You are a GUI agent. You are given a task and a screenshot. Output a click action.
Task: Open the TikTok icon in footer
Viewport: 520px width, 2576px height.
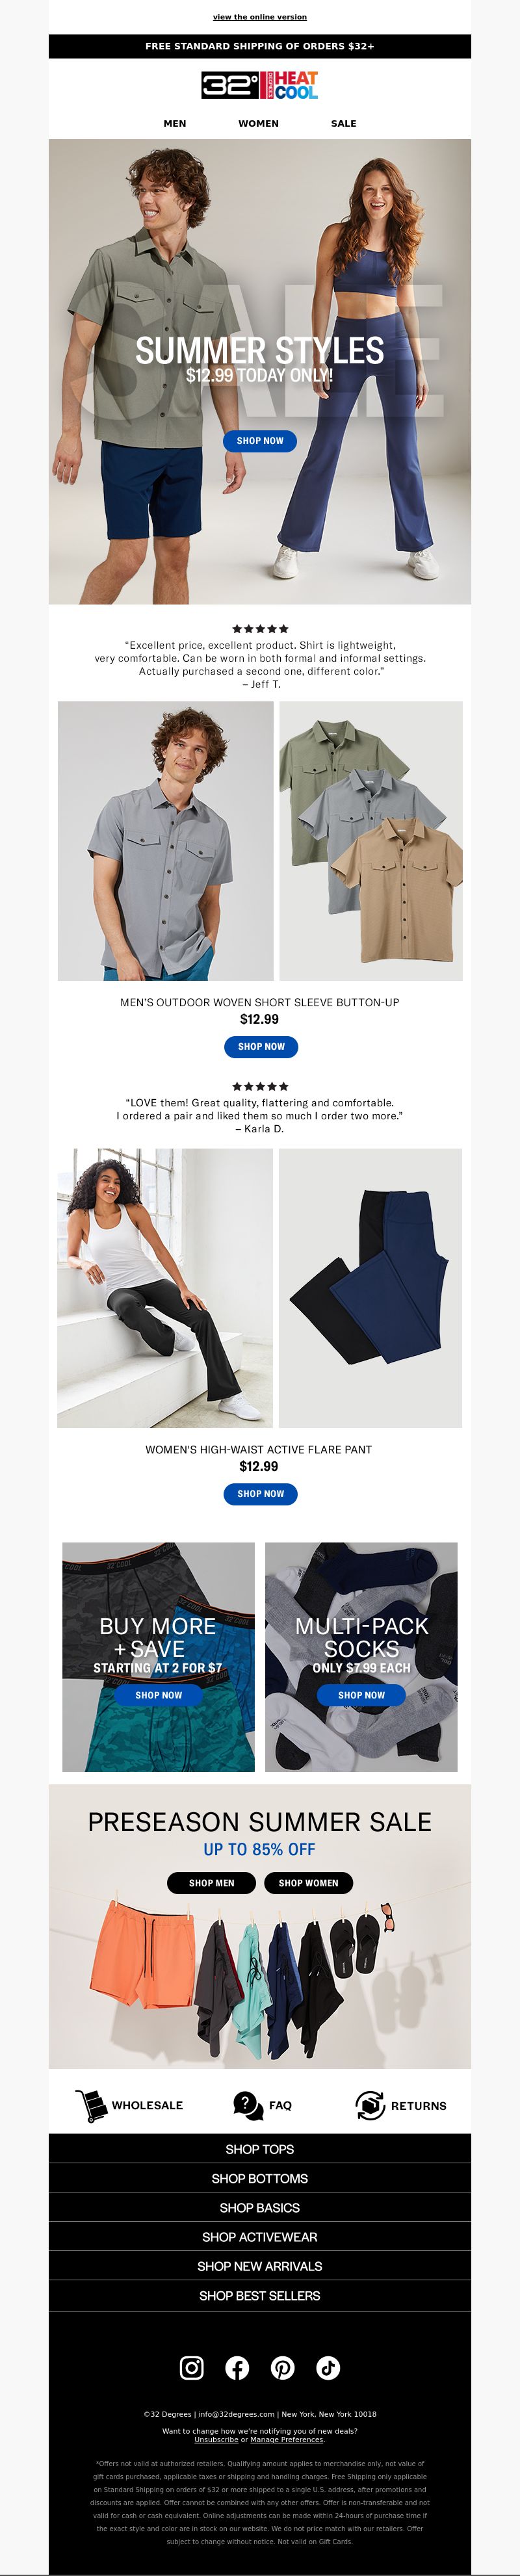pyautogui.click(x=328, y=2367)
